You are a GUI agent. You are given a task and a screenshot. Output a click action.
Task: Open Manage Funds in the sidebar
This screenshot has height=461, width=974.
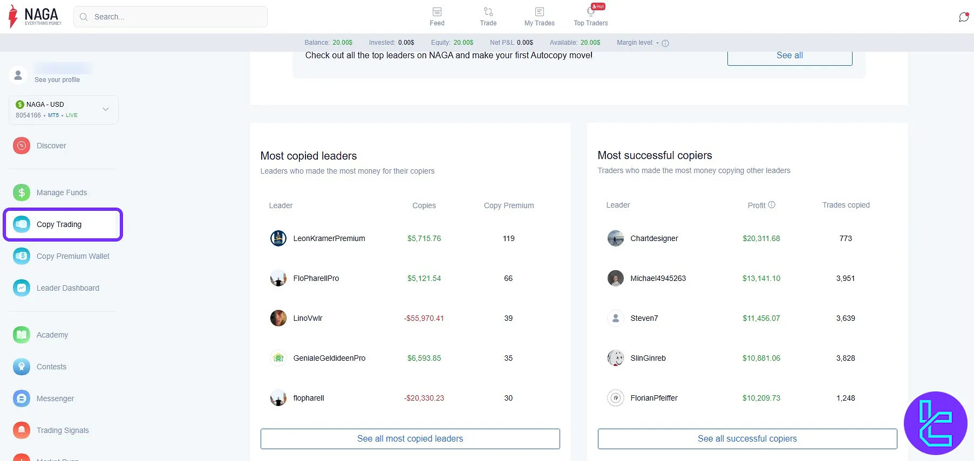click(x=62, y=192)
